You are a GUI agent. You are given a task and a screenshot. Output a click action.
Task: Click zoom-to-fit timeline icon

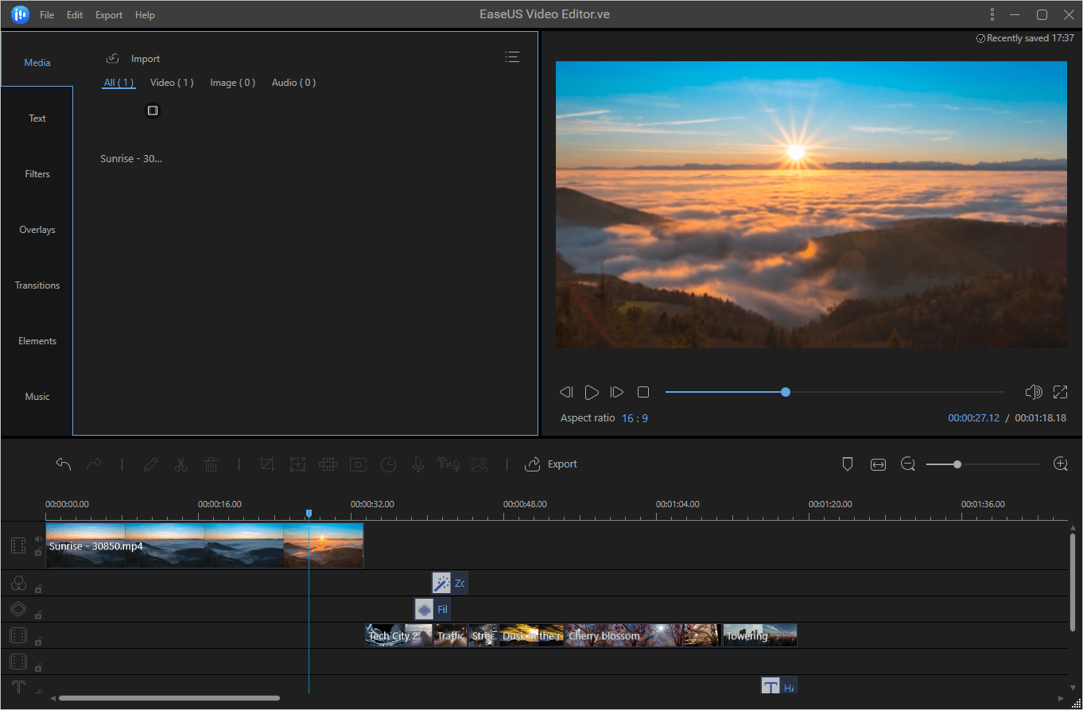click(878, 464)
